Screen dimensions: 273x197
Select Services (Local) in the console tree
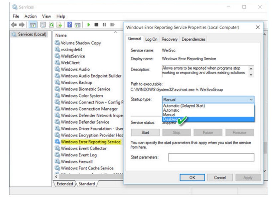click(29, 34)
